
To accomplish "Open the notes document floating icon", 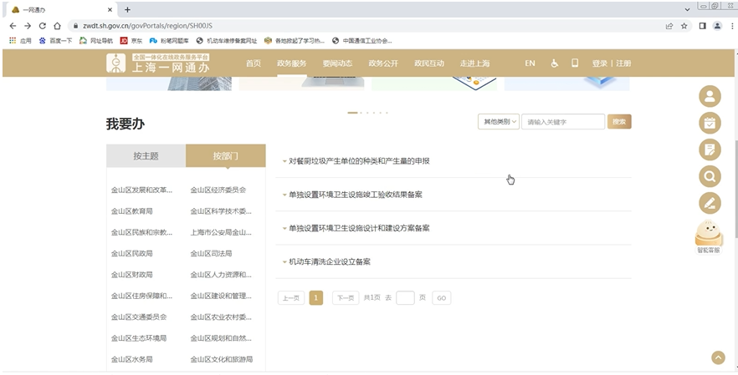I will [x=710, y=149].
